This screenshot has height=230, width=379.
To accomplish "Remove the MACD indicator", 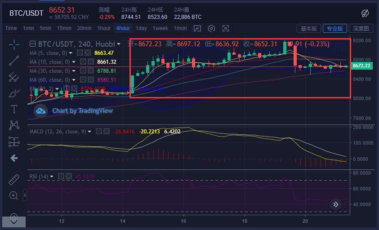I will point(107,132).
